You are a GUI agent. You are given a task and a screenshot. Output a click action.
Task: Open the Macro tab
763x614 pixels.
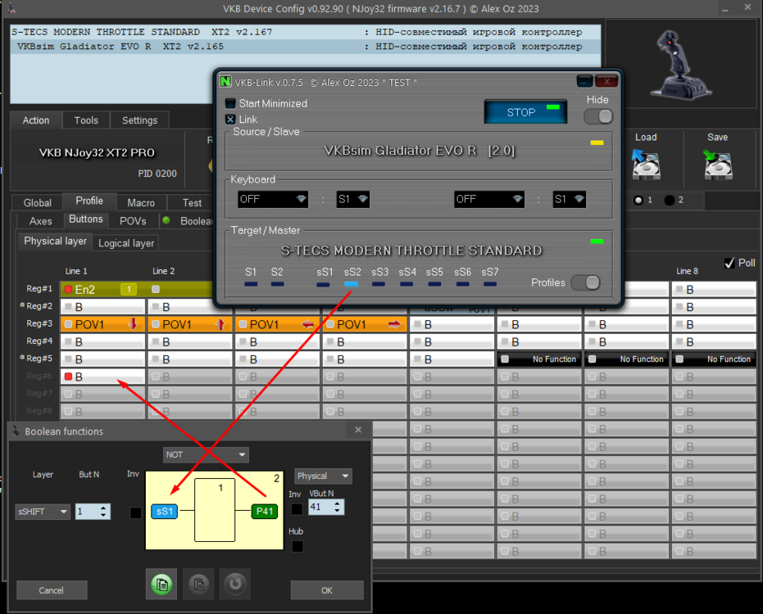(x=141, y=203)
